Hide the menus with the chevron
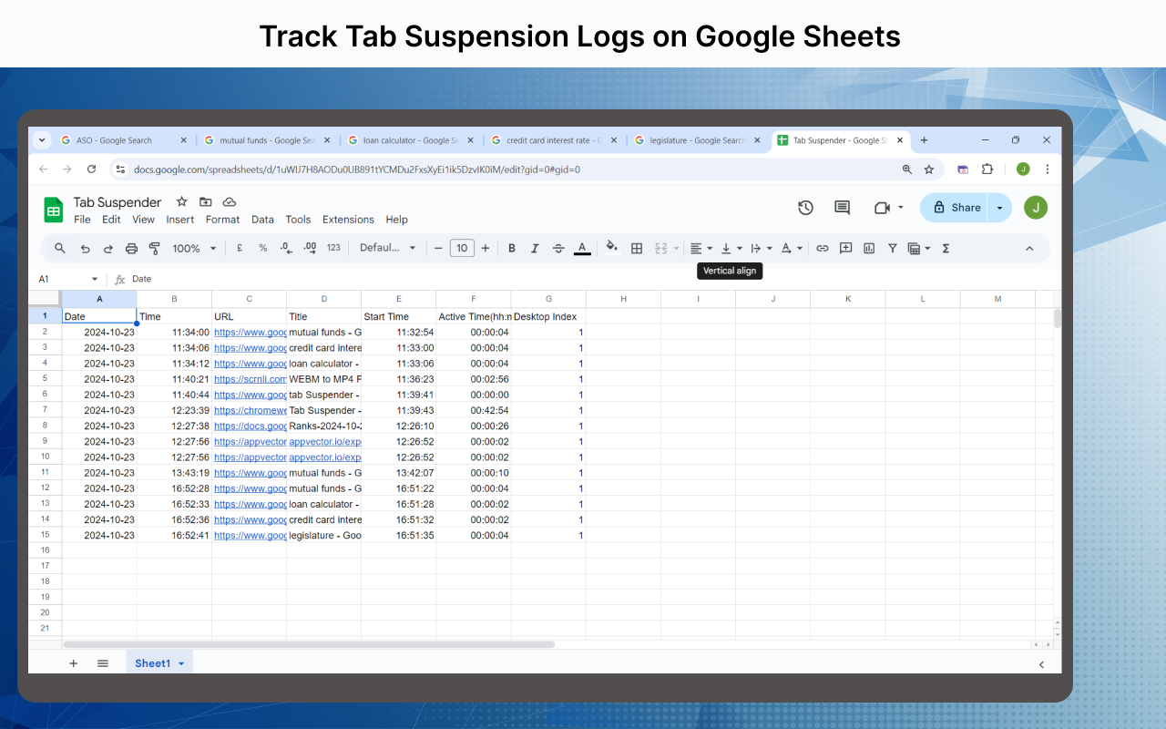This screenshot has height=729, width=1166. point(1029,248)
